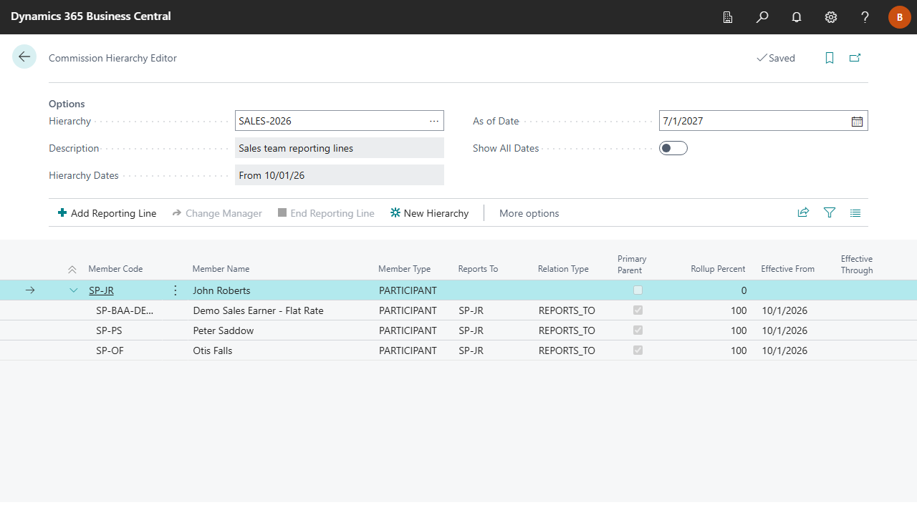Click New Hierarchy action
This screenshot has width=917, height=515.
(429, 213)
